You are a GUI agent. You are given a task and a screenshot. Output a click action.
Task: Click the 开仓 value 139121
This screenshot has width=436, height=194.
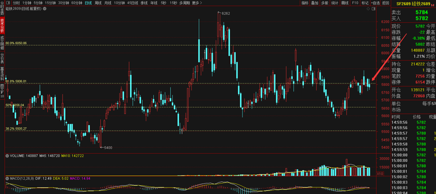418,90
